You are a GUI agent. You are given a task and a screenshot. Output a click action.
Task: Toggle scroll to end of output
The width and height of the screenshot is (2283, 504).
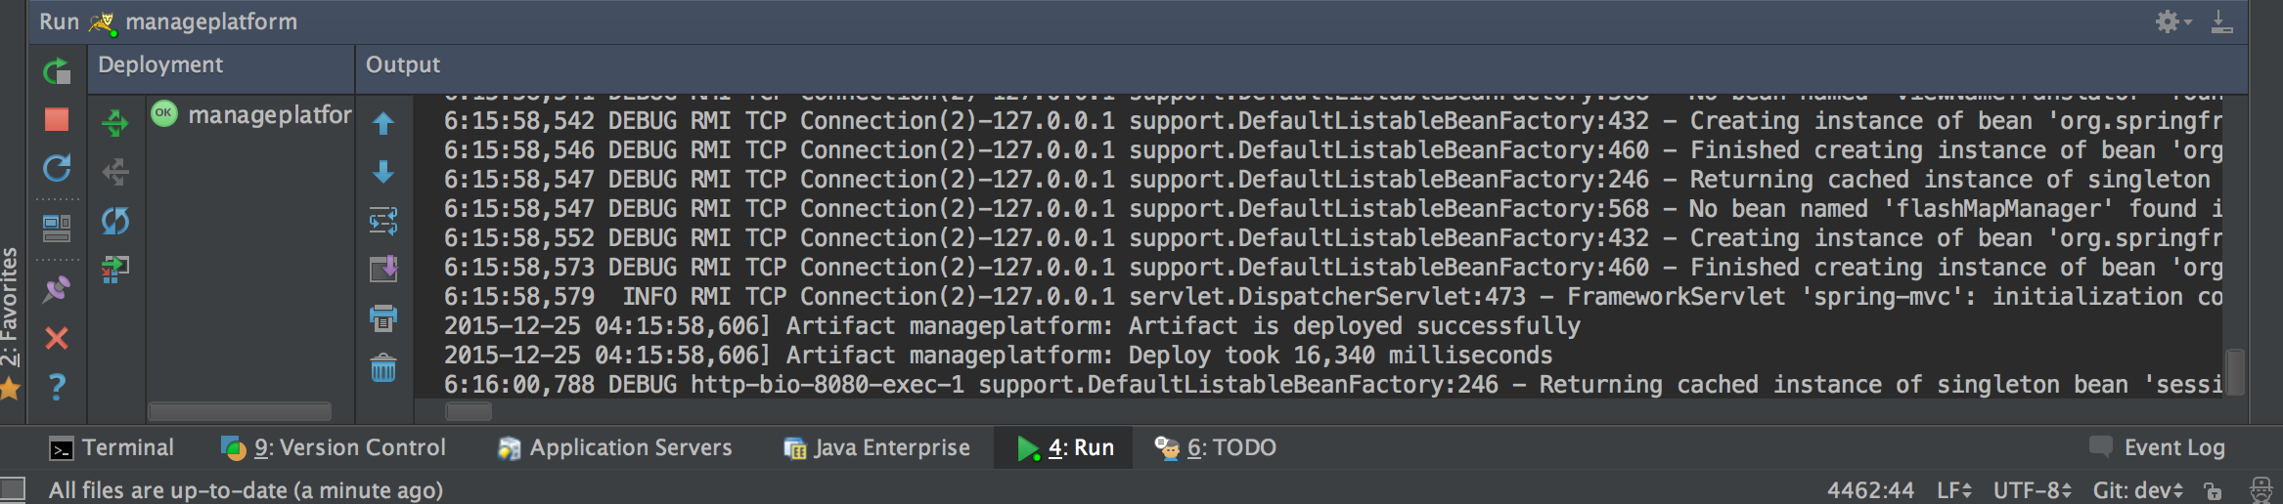383,269
